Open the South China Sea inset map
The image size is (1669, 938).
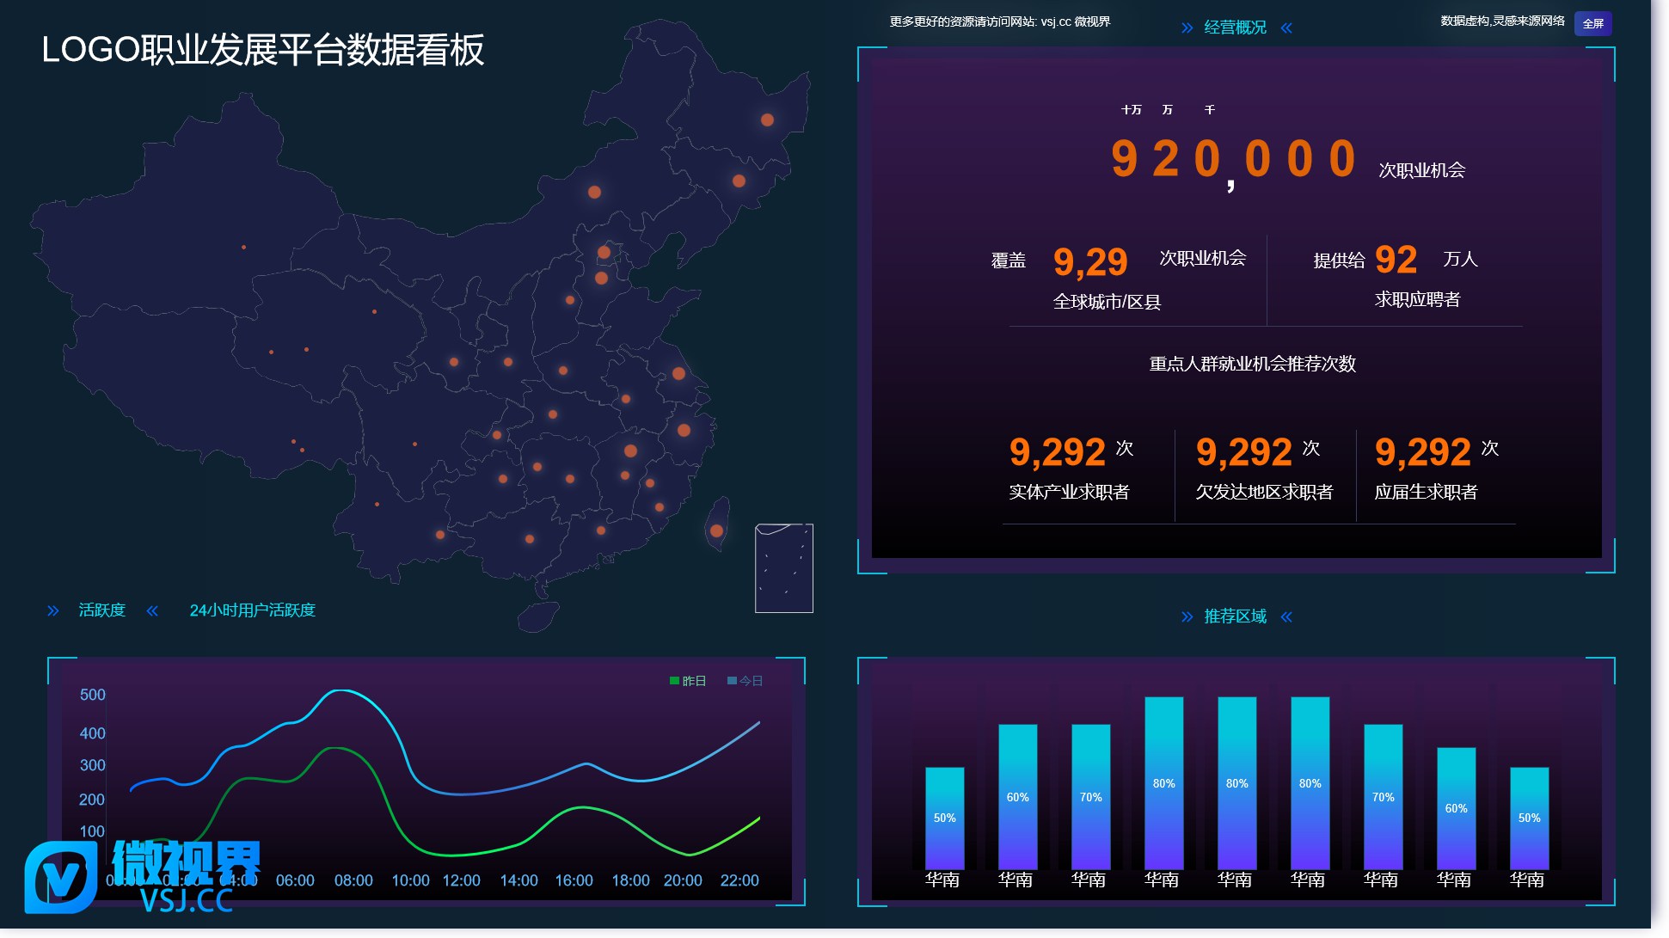pos(783,567)
